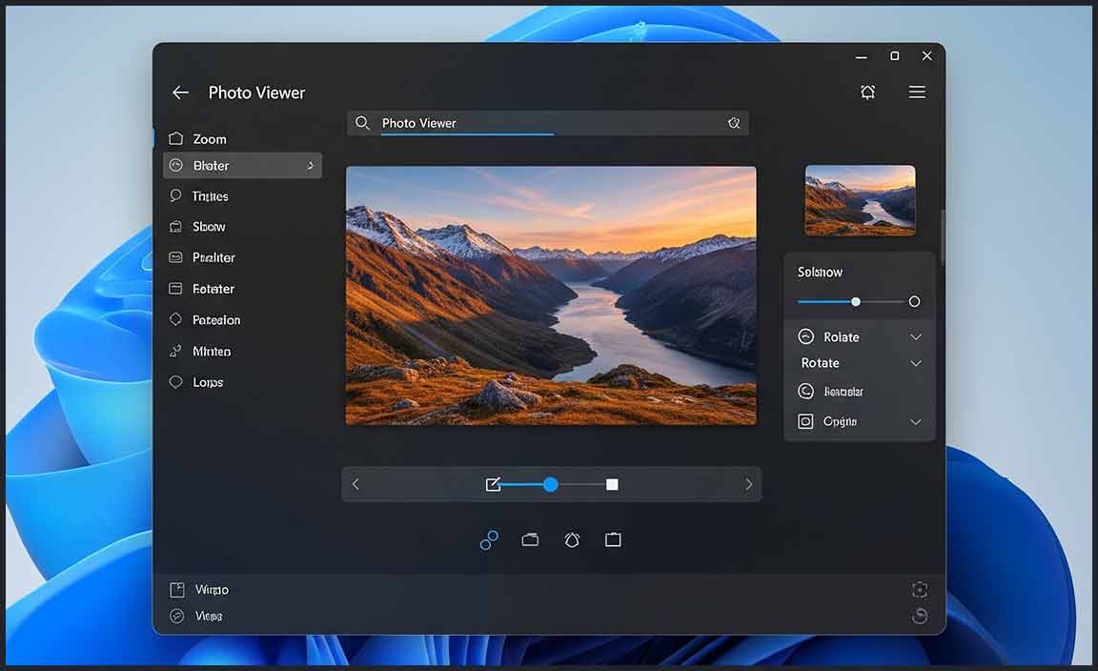Click the Bomolar option in right panel
This screenshot has width=1098, height=671.
tap(844, 392)
